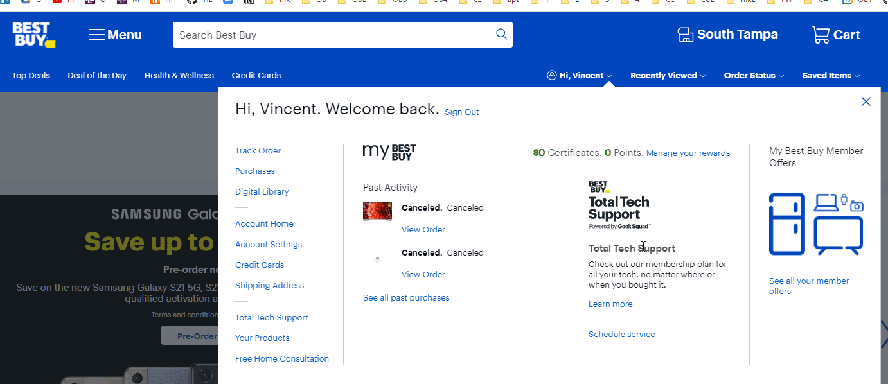The width and height of the screenshot is (888, 384).
Task: View Order for the second canceled item
Action: click(x=423, y=275)
